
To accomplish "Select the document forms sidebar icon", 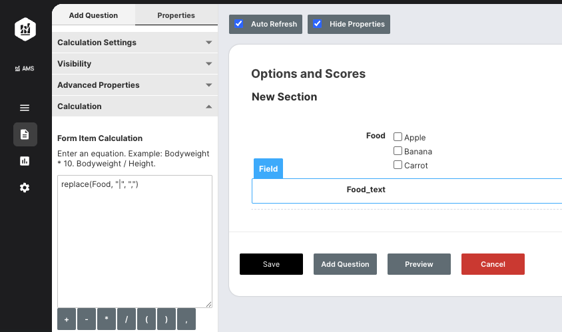I will click(x=25, y=134).
